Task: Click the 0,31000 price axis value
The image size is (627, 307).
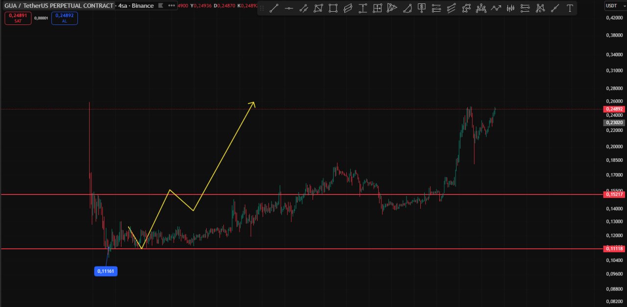Action: 614,70
